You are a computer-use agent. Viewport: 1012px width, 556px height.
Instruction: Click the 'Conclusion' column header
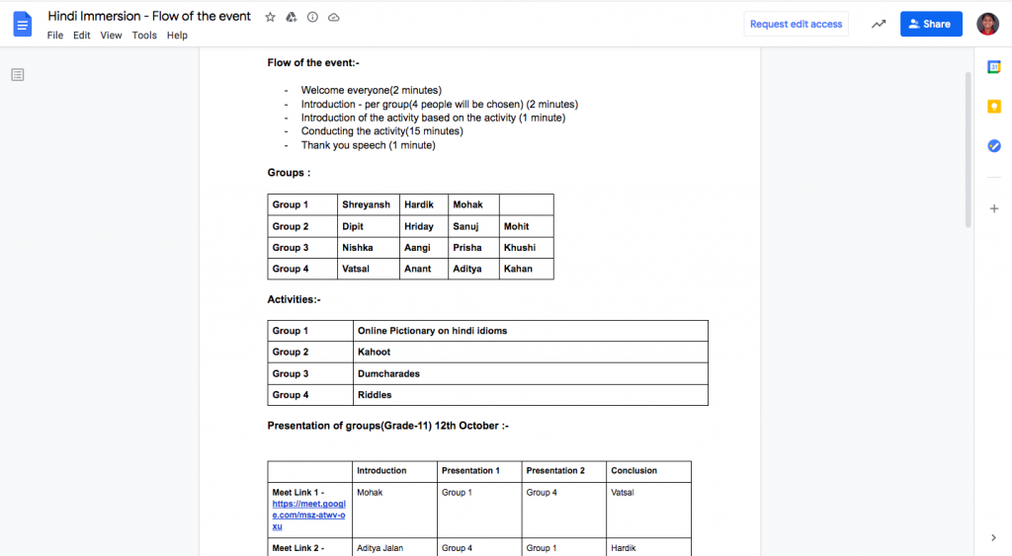tap(648, 471)
